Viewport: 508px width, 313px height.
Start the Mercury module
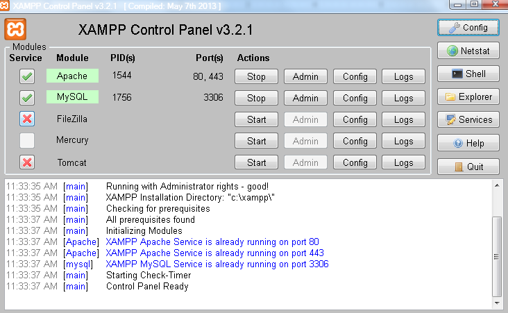256,141
